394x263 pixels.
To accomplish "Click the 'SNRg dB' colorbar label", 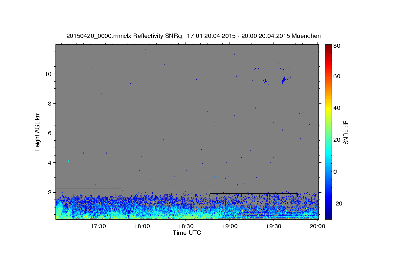I will pos(346,132).
